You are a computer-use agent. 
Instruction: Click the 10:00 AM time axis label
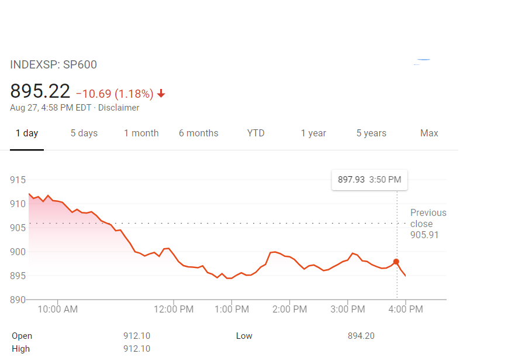(x=58, y=310)
